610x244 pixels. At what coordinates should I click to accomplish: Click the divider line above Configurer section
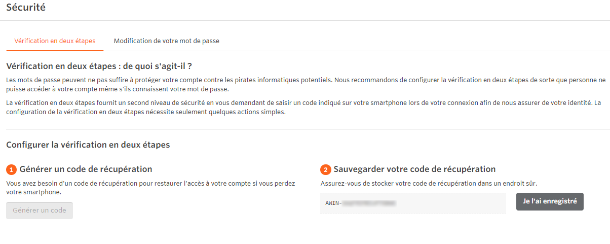(x=305, y=129)
